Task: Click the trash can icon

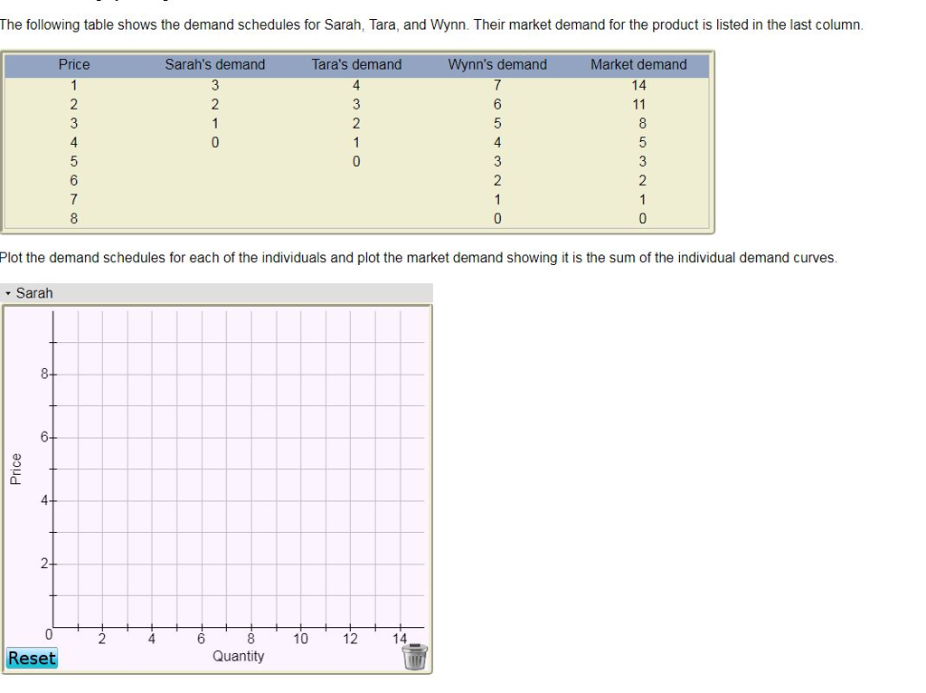Action: (x=414, y=657)
